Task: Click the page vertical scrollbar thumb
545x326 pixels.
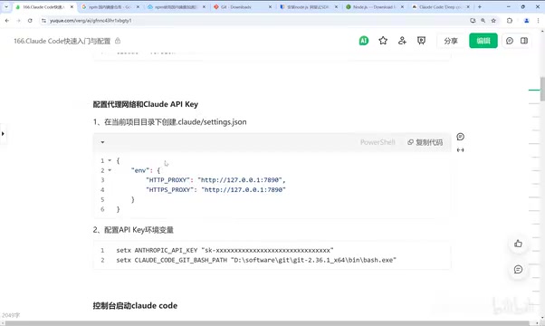Action: click(x=542, y=89)
